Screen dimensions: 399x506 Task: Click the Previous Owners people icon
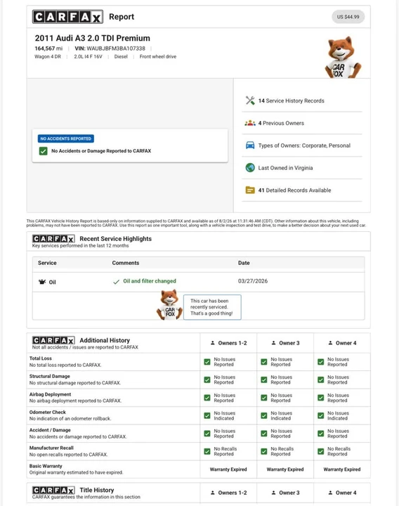tap(250, 123)
